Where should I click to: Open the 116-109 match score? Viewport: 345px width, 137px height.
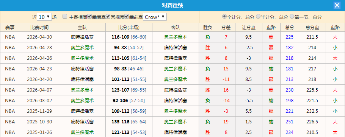tap(120, 37)
